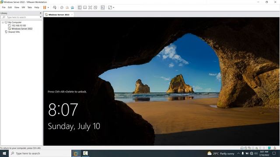
Task: Show hidden system tray icons
Action: pyautogui.click(x=238, y=154)
